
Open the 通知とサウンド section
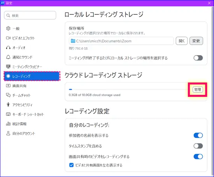pyautogui.click(x=32, y=57)
